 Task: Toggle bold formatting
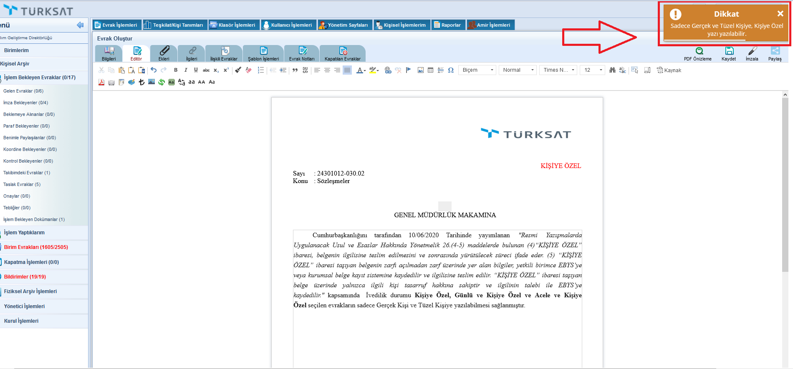(x=176, y=70)
